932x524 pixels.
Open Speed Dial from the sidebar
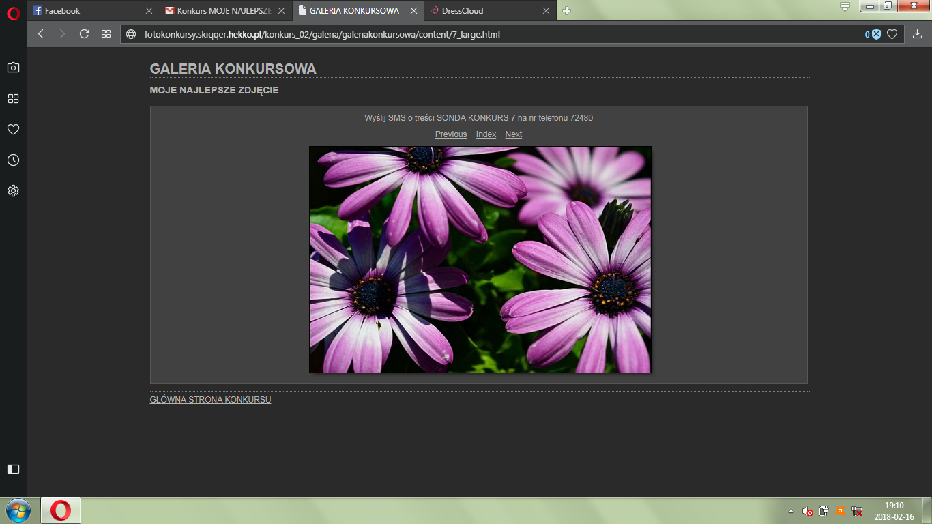13,98
